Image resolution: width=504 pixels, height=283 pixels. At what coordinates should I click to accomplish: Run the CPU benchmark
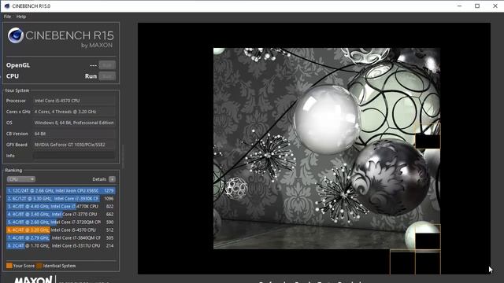point(107,76)
